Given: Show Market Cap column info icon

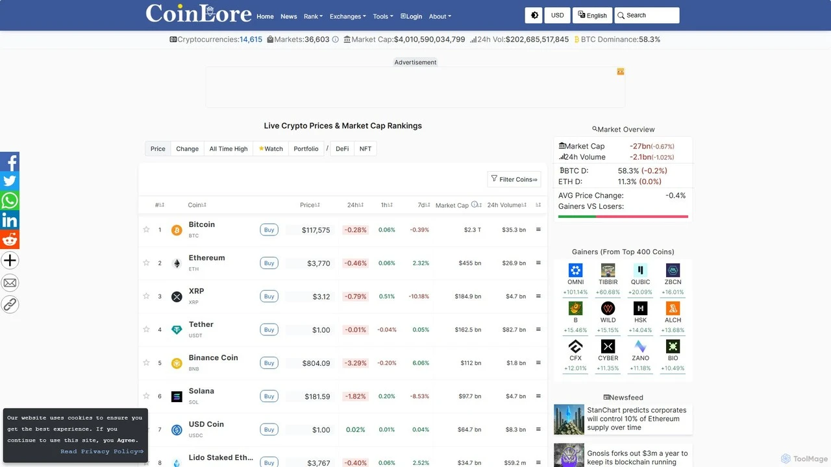Looking at the screenshot, I should click(x=475, y=204).
